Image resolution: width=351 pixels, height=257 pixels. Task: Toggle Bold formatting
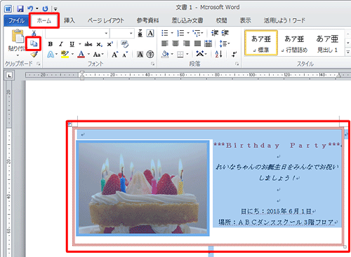pos(51,44)
